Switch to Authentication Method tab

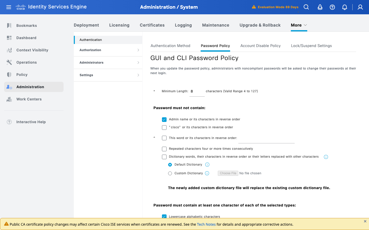(x=170, y=46)
